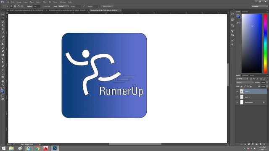Open the Paragraph panel icon
This screenshot has height=151, width=269.
(x=232, y=44)
